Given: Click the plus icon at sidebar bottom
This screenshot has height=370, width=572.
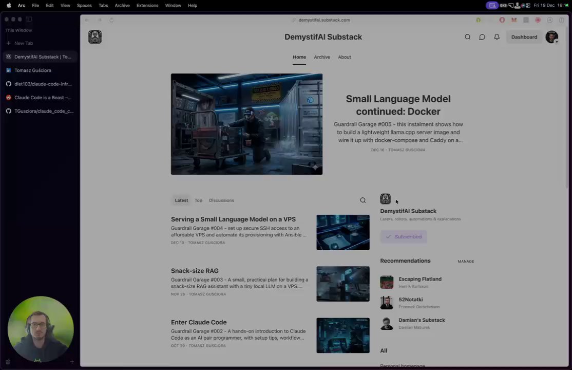Looking at the screenshot, I should pos(72,362).
